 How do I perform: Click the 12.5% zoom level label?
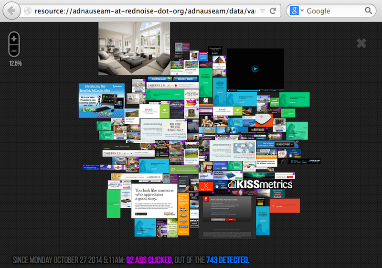click(15, 64)
